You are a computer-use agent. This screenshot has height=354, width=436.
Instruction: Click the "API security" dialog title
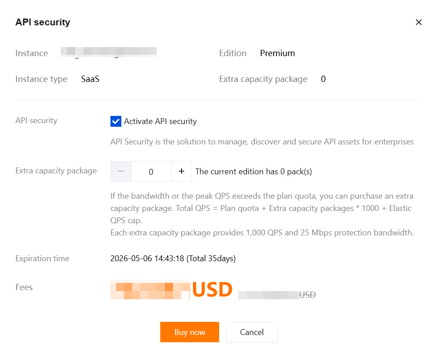[x=43, y=22]
